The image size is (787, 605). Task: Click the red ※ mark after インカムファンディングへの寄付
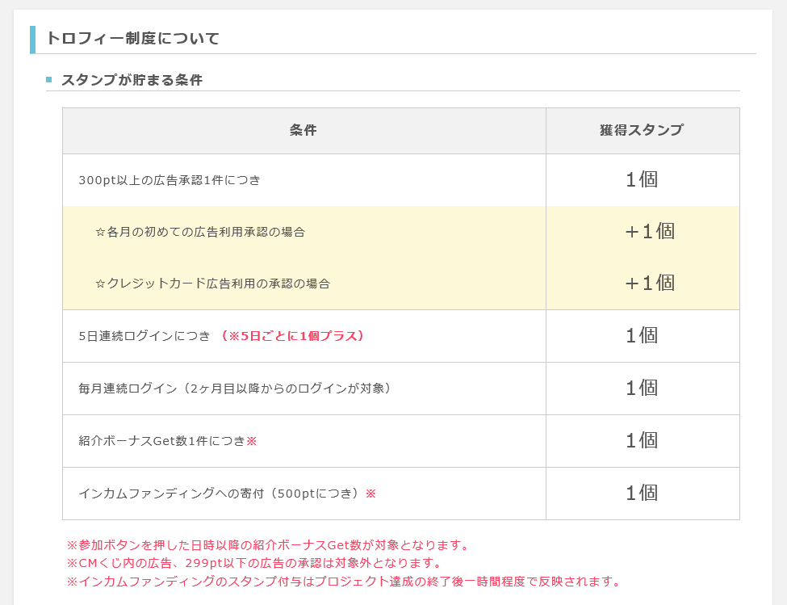click(x=370, y=494)
